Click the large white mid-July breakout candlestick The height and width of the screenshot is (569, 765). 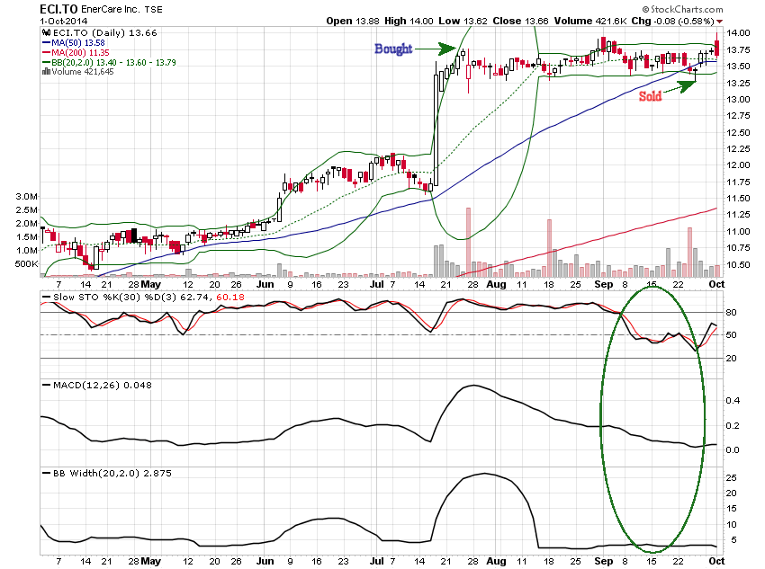436,130
